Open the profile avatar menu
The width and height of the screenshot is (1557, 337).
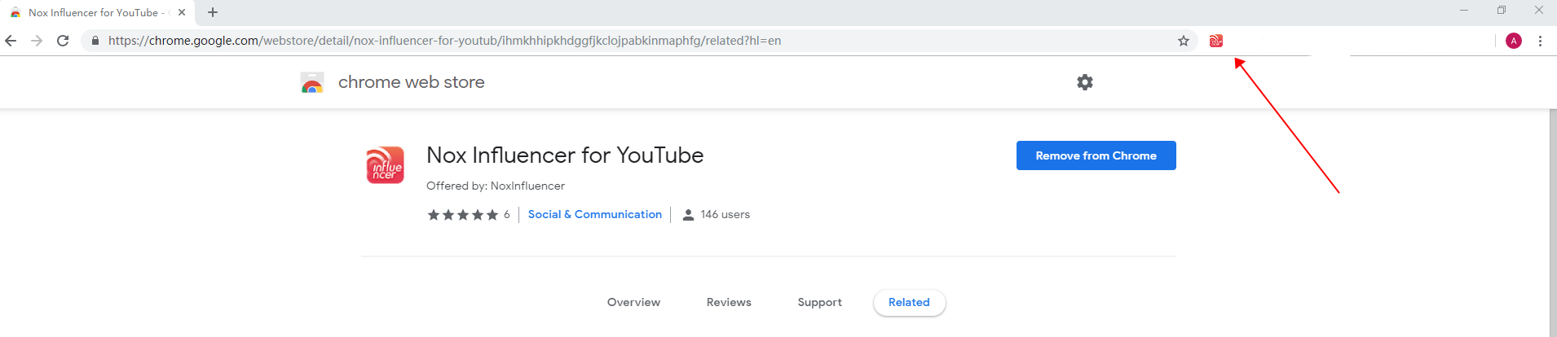(x=1514, y=41)
